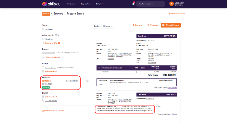This screenshot has height=124, width=227.
Task: Click the Total plata 1200.00 RON amount
Action: [x=169, y=75]
